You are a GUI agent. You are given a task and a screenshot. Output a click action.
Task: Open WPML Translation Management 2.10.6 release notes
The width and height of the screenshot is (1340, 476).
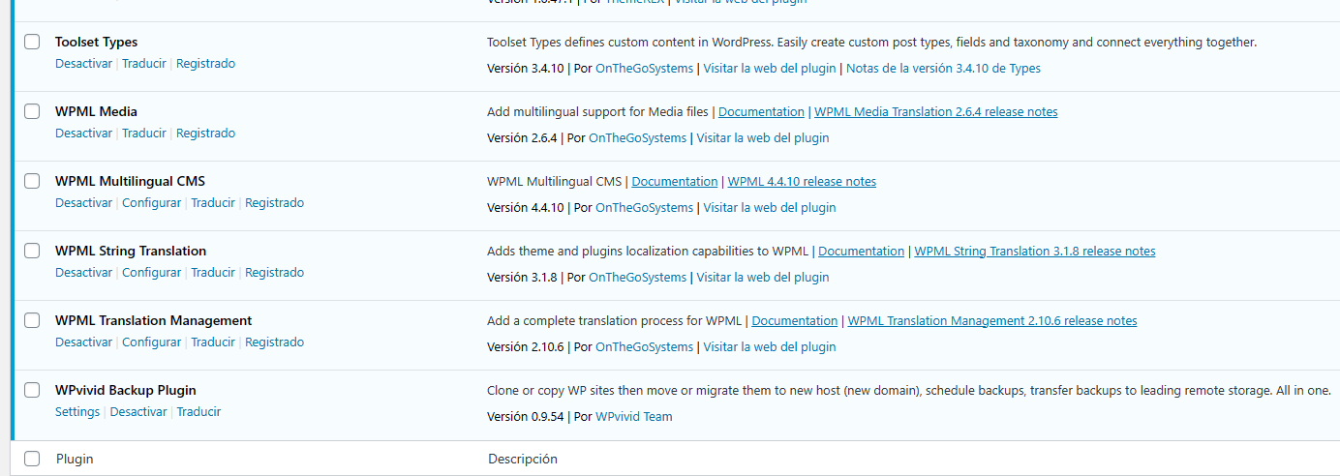(x=991, y=321)
